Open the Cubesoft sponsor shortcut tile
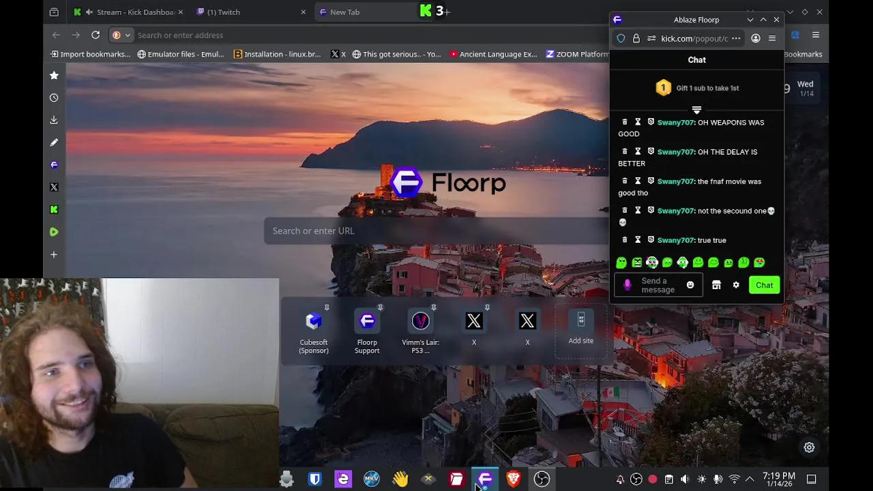Image resolution: width=873 pixels, height=491 pixels. (x=314, y=331)
